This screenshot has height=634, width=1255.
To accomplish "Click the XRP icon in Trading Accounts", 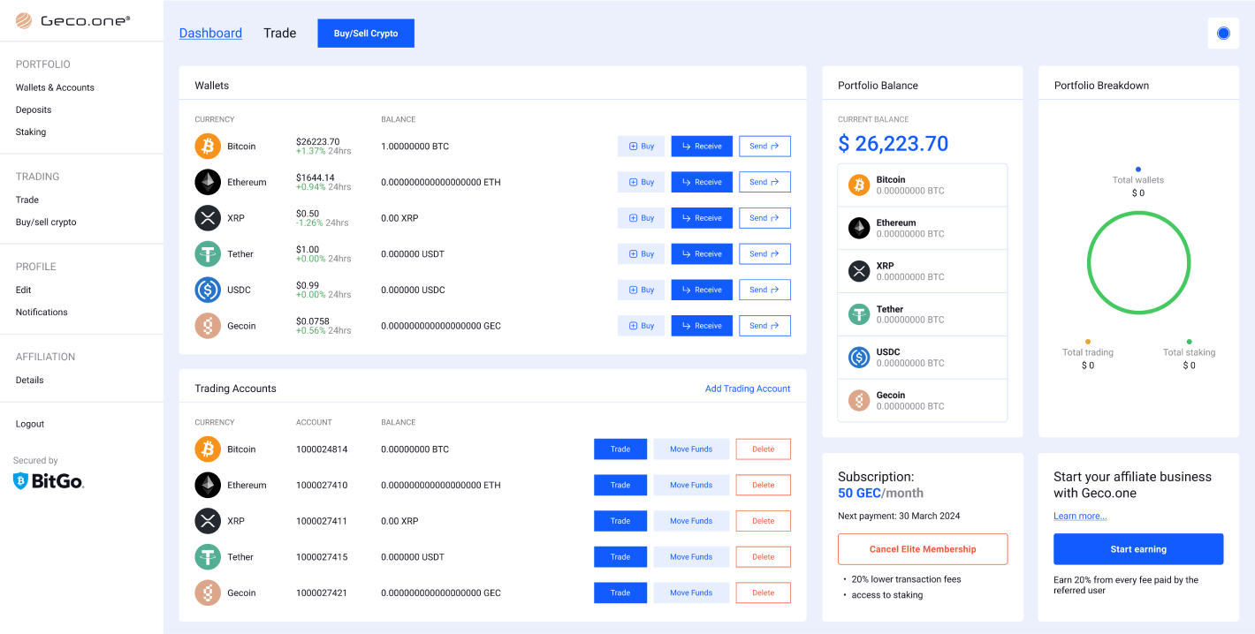I will click(x=208, y=520).
